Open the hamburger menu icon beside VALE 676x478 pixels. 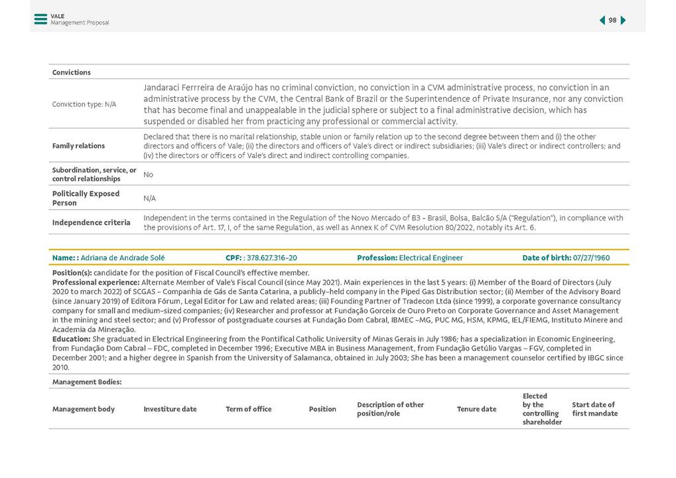(x=40, y=19)
